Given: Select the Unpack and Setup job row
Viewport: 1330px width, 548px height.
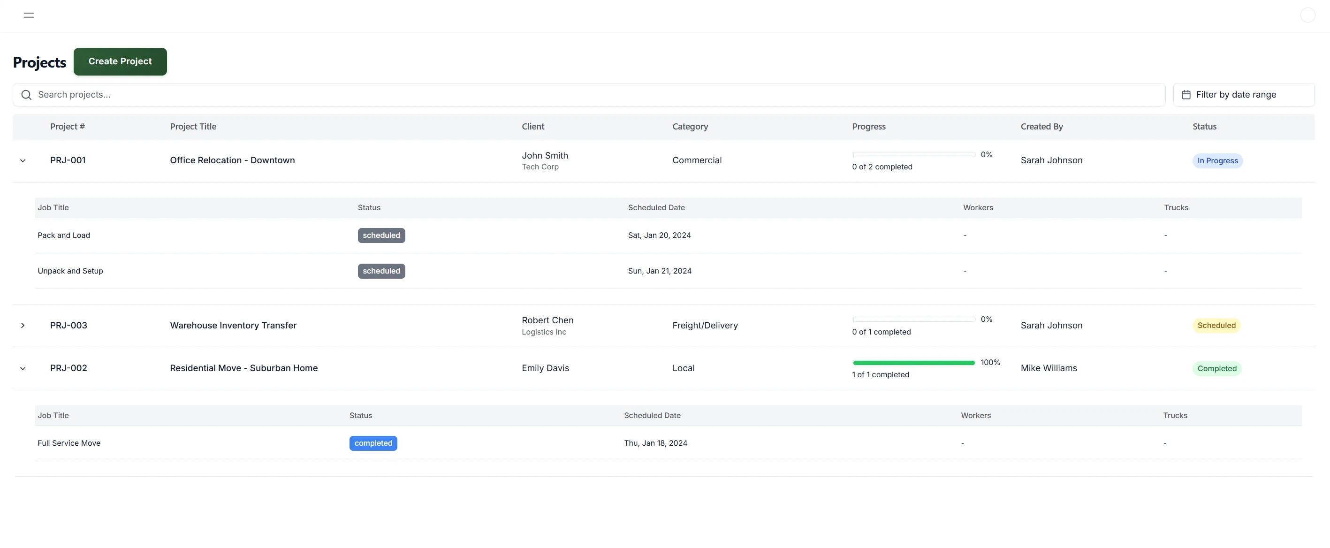Looking at the screenshot, I should coord(70,271).
